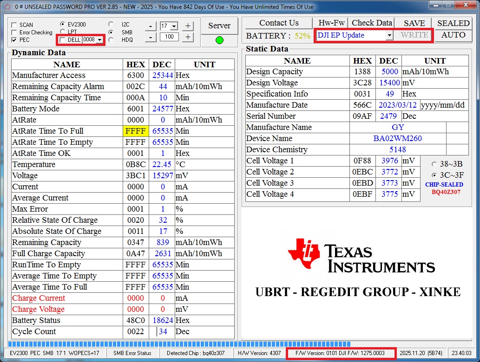
Task: Expand the 0008 DELL dropdown
Action: [x=99, y=40]
